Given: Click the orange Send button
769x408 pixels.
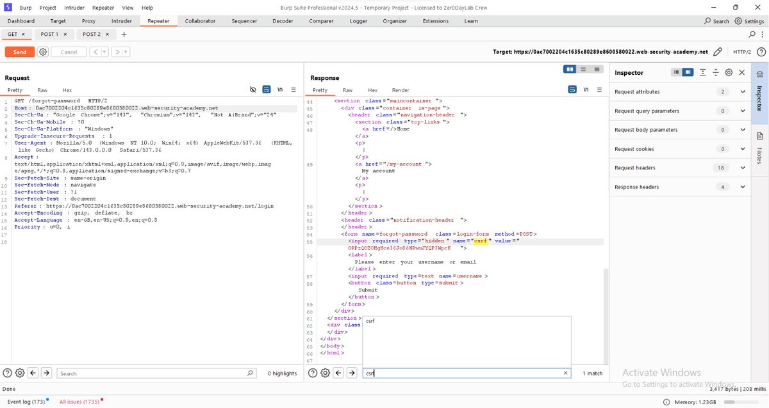Looking at the screenshot, I should point(20,52).
